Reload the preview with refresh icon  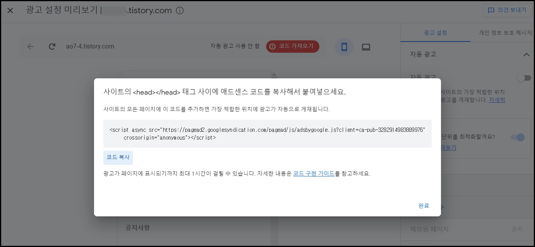pyautogui.click(x=52, y=47)
